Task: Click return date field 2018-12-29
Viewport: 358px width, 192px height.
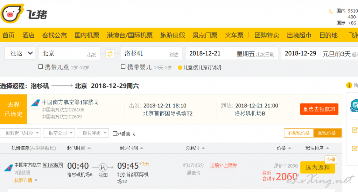Action: pos(320,53)
